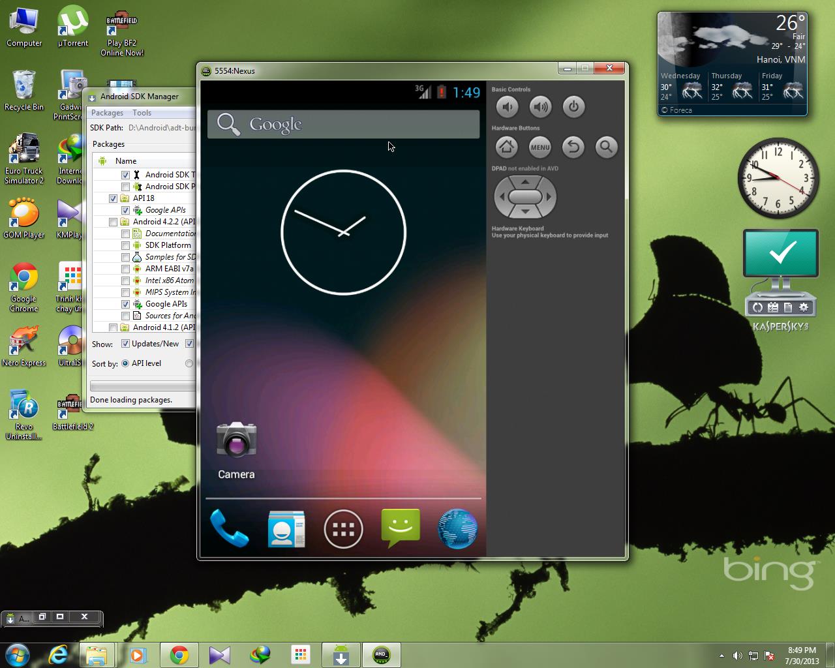Image resolution: width=835 pixels, height=668 pixels.
Task: Switch to Android SDK Manager taskbar button
Action: [x=341, y=654]
